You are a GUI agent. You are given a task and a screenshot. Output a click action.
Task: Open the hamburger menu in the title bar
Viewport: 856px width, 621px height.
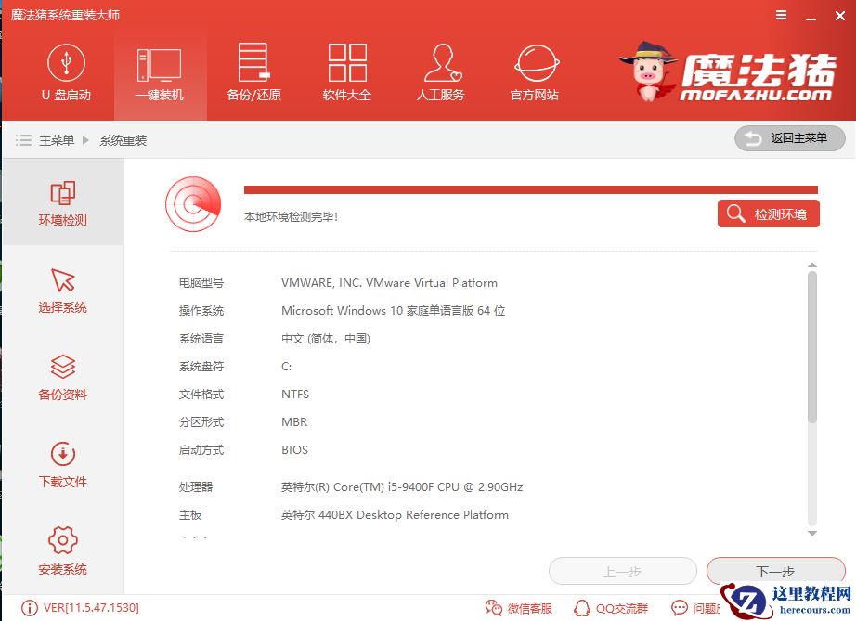click(x=780, y=15)
